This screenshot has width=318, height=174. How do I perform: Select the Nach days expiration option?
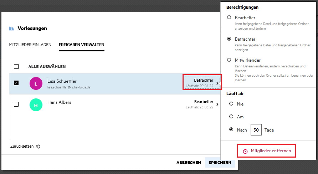pos(231,130)
